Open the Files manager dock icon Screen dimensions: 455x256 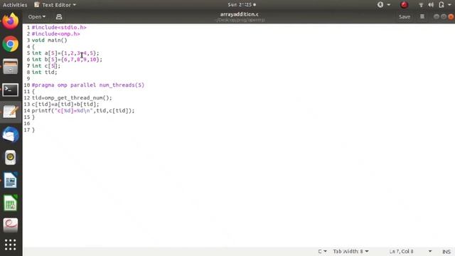[11, 66]
